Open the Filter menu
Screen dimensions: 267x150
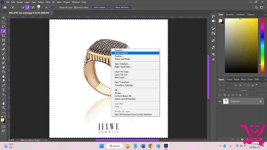click(48, 2)
